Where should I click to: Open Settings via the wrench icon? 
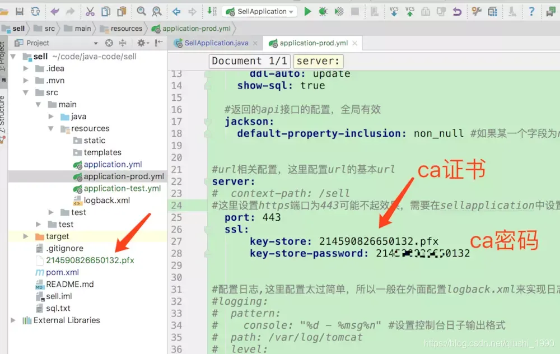pyautogui.click(x=477, y=11)
